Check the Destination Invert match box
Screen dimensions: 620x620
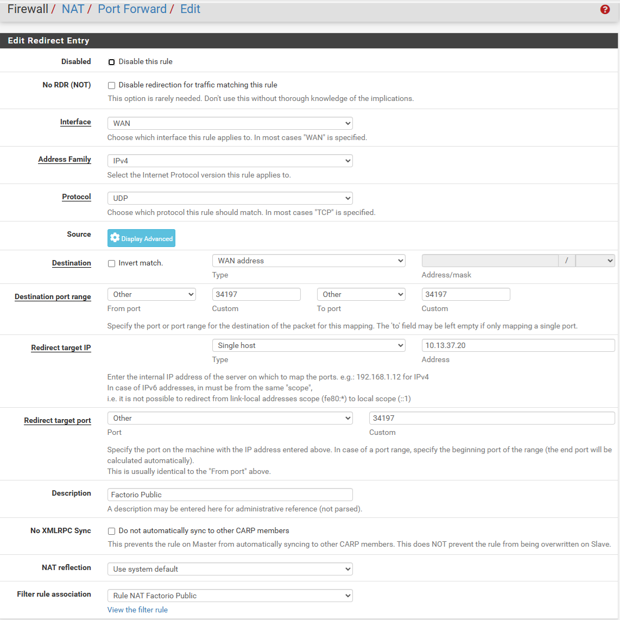click(x=111, y=264)
